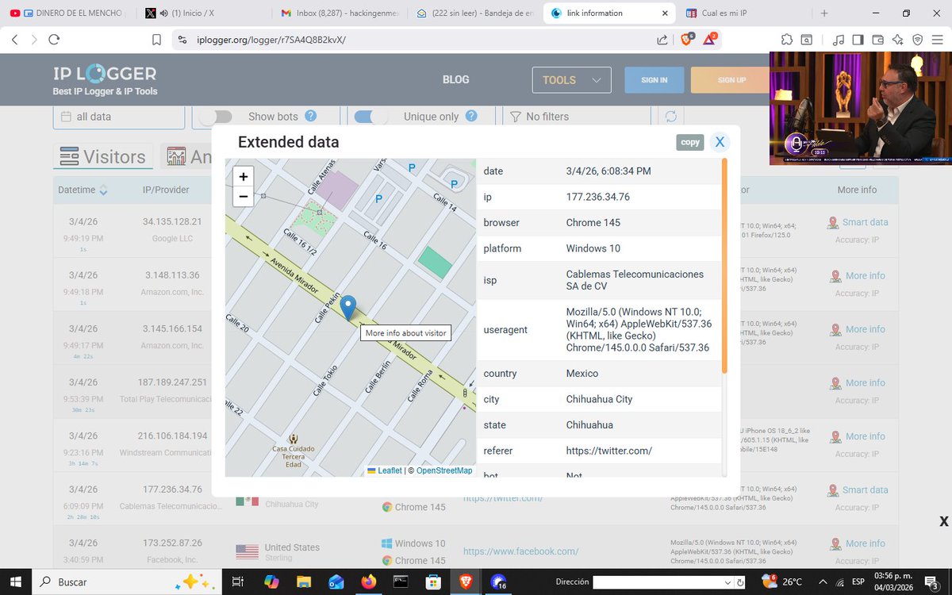Open Smart data for 34.135.128.21 row

pyautogui.click(x=857, y=222)
